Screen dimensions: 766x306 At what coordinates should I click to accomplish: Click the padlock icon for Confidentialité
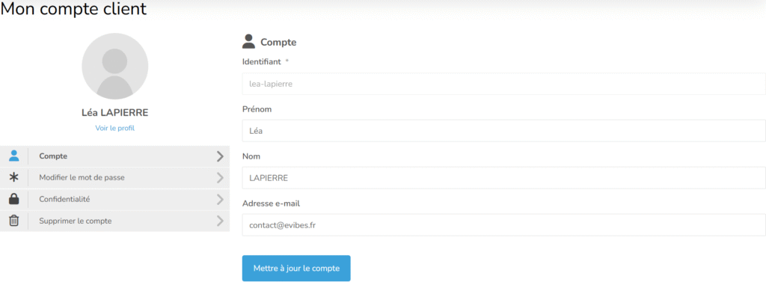pos(14,199)
